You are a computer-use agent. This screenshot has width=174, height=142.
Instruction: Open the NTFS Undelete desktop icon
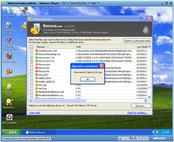point(9,119)
